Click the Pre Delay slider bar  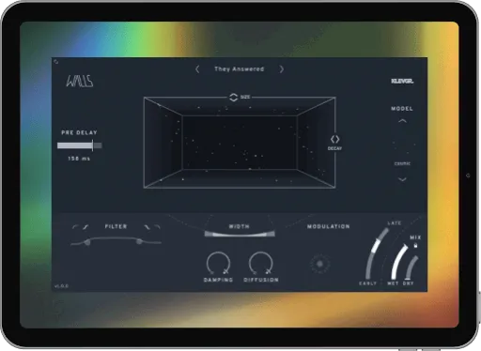[80, 145]
